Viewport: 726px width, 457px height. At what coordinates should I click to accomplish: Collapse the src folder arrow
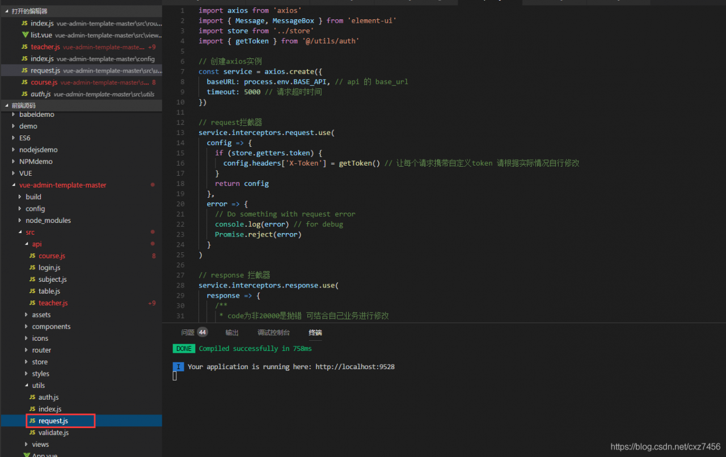click(x=20, y=232)
